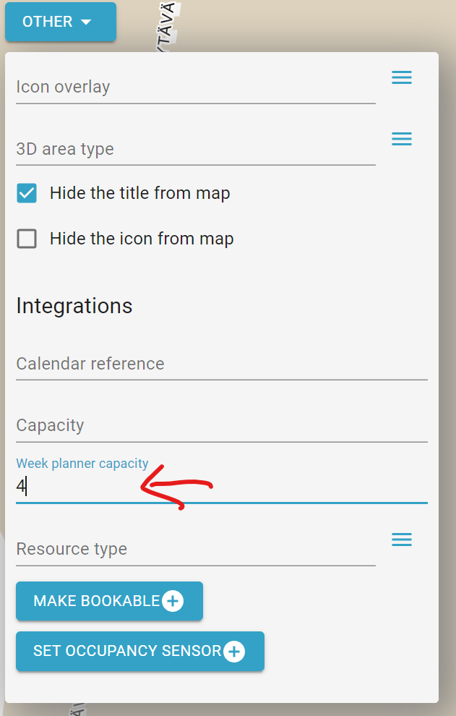The image size is (456, 716).
Task: Focus the Calendar reference input field
Action: [222, 364]
